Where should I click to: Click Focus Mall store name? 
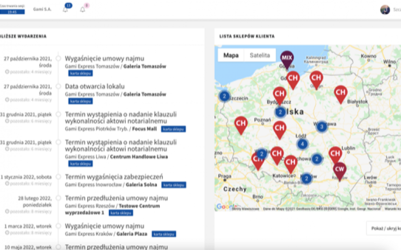[144, 129]
